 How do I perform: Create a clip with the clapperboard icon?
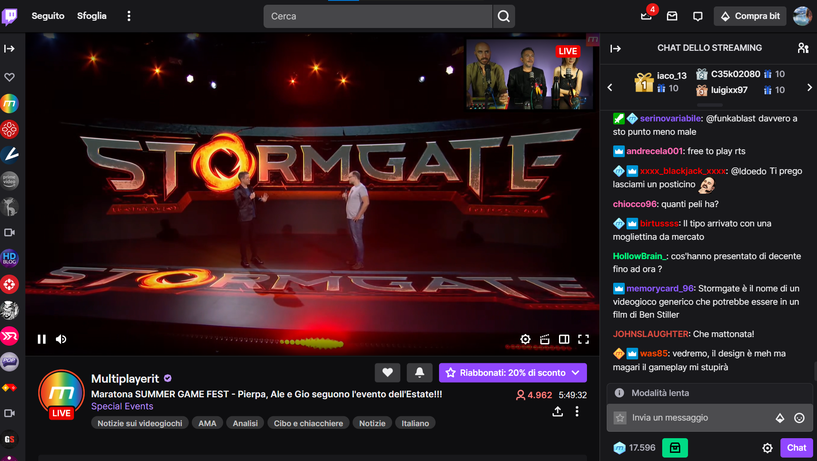pyautogui.click(x=545, y=339)
